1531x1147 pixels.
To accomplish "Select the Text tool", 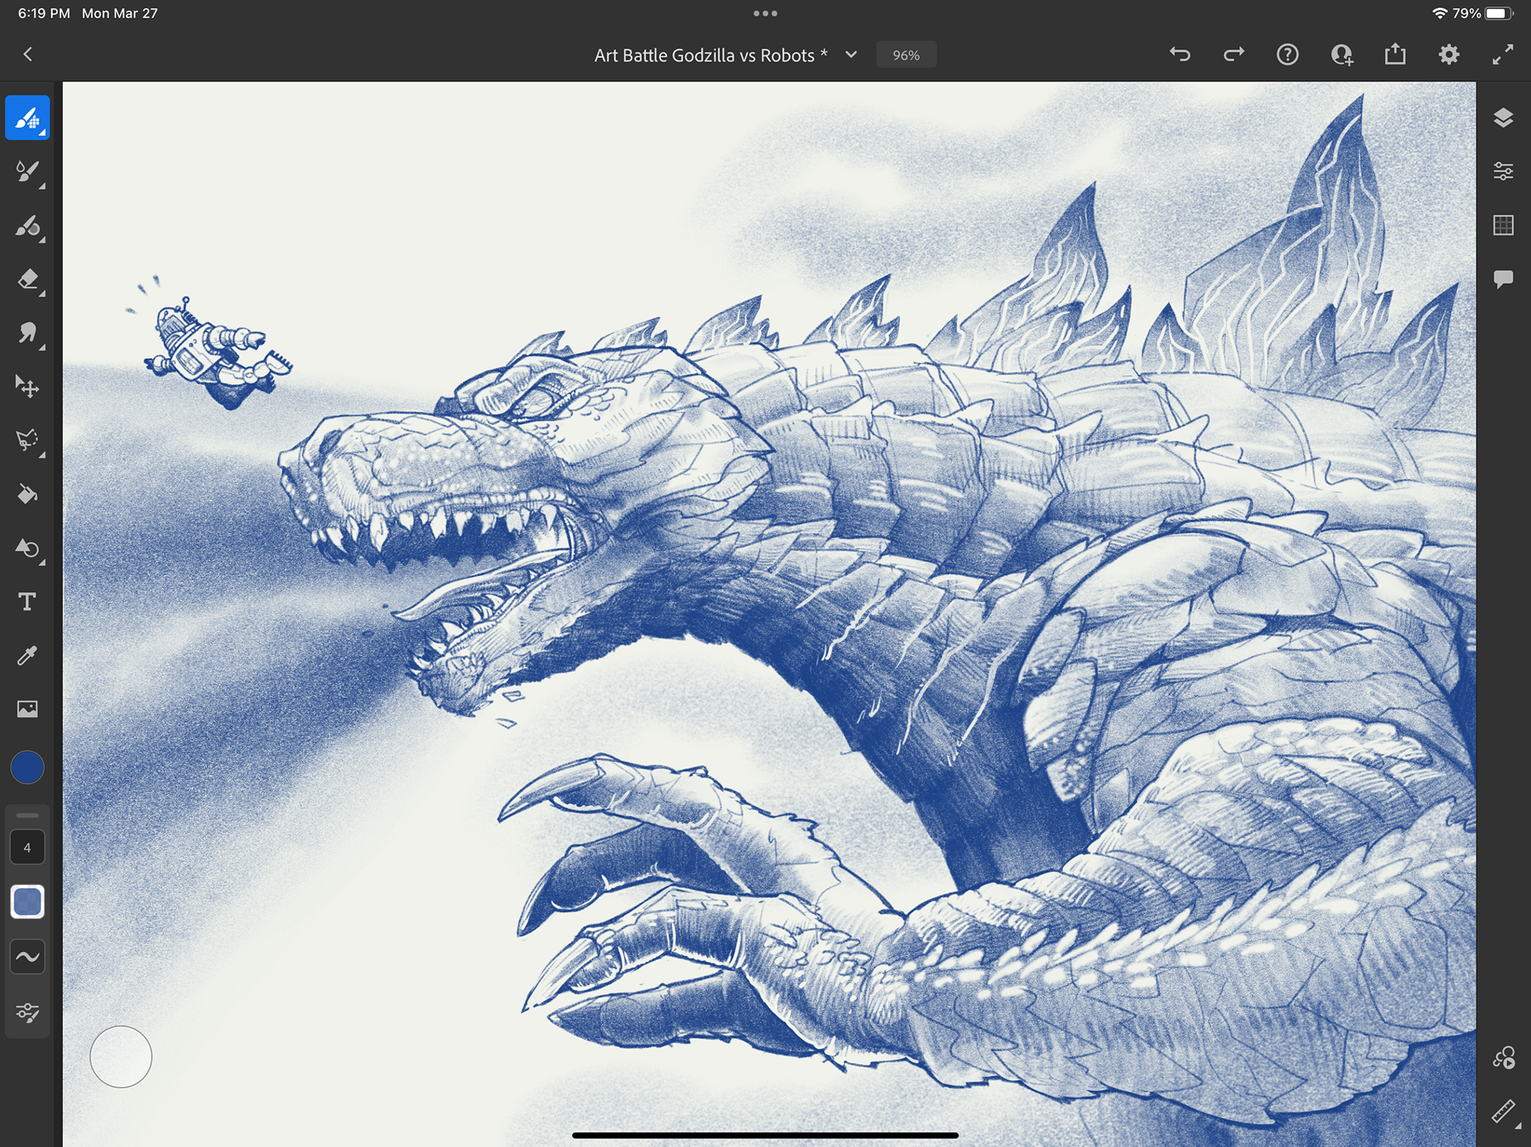I will click(27, 602).
